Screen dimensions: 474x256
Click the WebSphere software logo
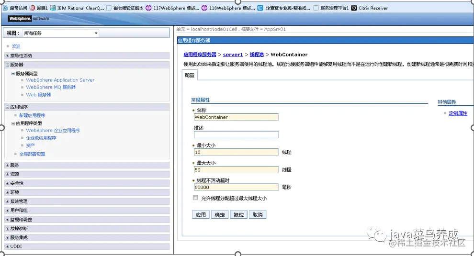[x=29, y=19]
